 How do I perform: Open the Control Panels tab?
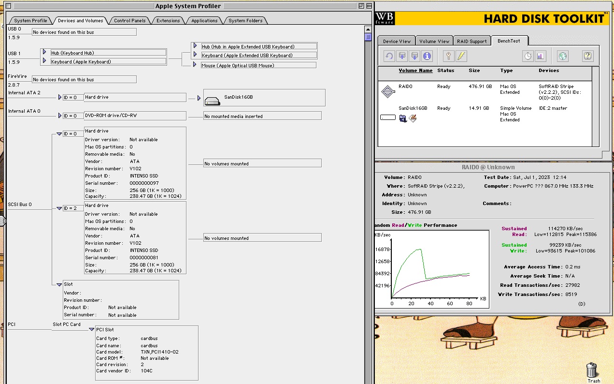[130, 20]
